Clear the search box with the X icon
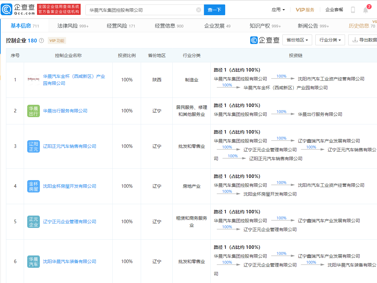377x283 pixels. point(199,10)
